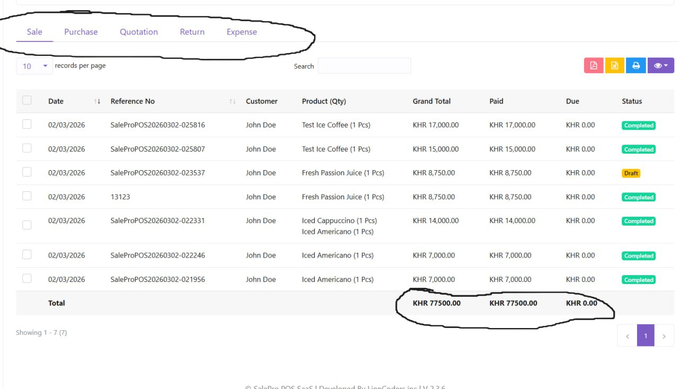
Task: Click Completed badge on SaleProPOS20260302-025816 row
Action: (639, 126)
